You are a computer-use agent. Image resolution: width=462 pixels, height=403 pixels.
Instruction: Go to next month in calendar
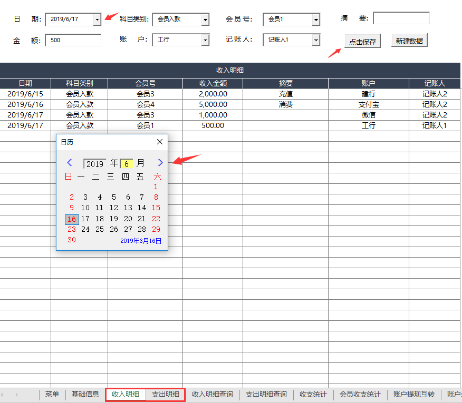point(160,162)
